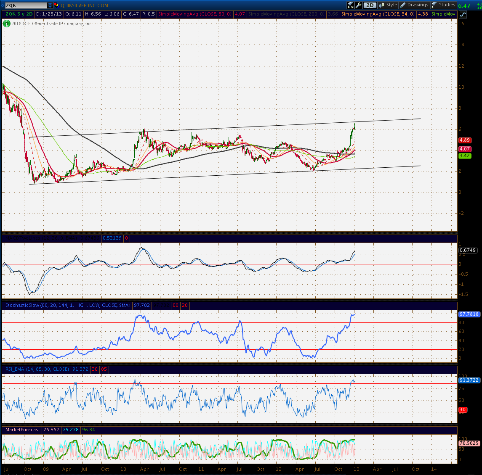
Task: Open the Drawings pencil tool menu
Action: (x=414, y=5)
